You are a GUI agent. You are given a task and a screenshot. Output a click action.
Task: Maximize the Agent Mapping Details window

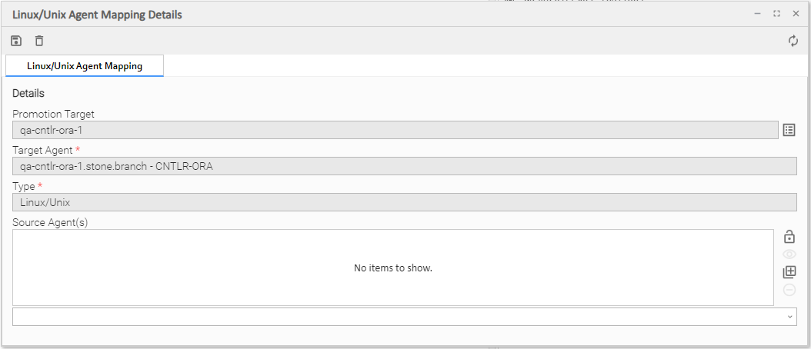point(776,14)
